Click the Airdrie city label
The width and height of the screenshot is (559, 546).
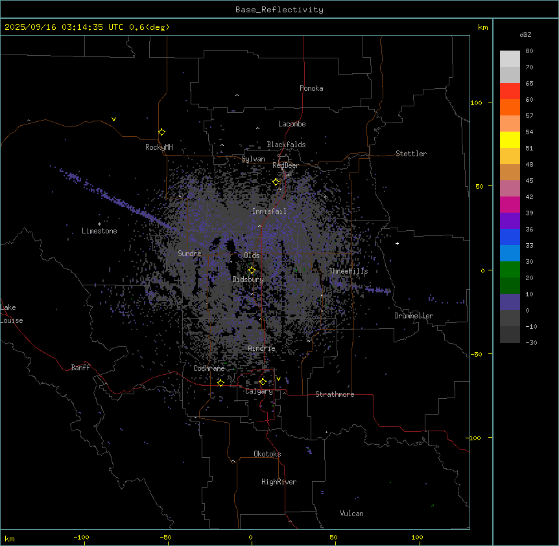pyautogui.click(x=262, y=348)
